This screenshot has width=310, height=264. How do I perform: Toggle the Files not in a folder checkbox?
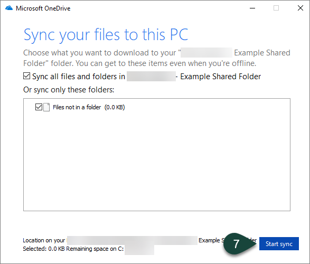coord(39,107)
